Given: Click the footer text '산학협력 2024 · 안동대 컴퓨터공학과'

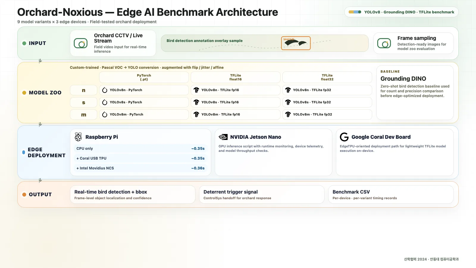Looking at the screenshot, I should (x=431, y=259).
